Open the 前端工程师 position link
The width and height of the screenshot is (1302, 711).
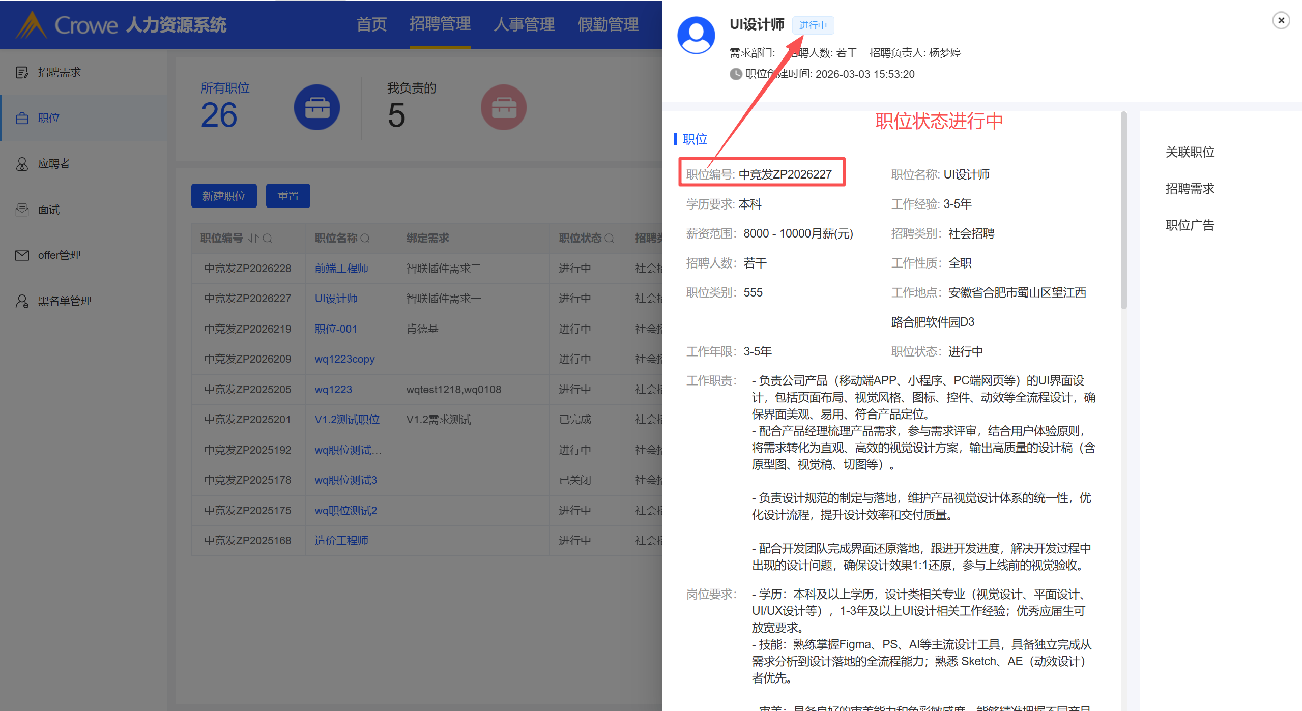[341, 268]
